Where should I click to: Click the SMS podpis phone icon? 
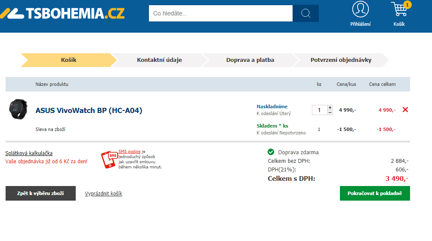click(109, 159)
